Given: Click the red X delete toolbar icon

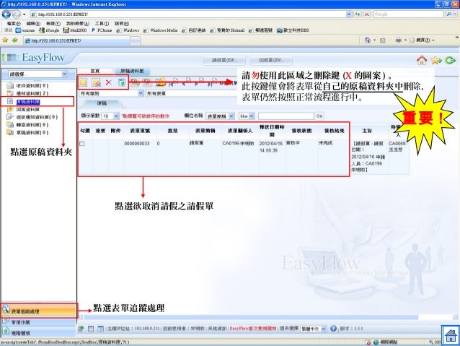Looking at the screenshot, I should (x=109, y=82).
